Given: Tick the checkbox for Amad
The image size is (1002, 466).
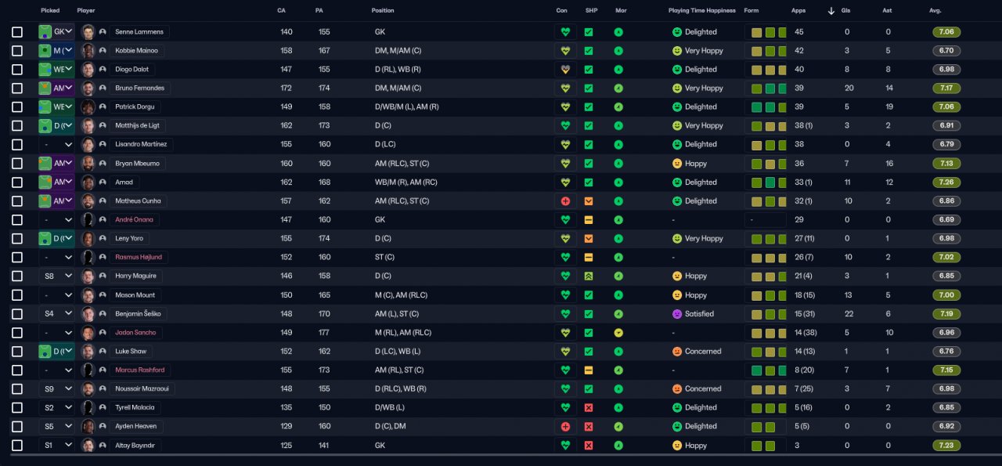Looking at the screenshot, I should [x=17, y=182].
